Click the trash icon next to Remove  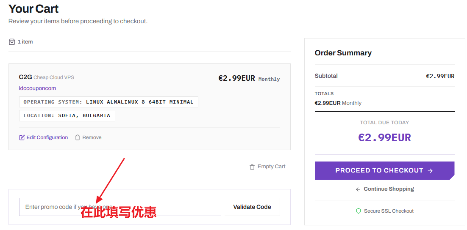[78, 137]
